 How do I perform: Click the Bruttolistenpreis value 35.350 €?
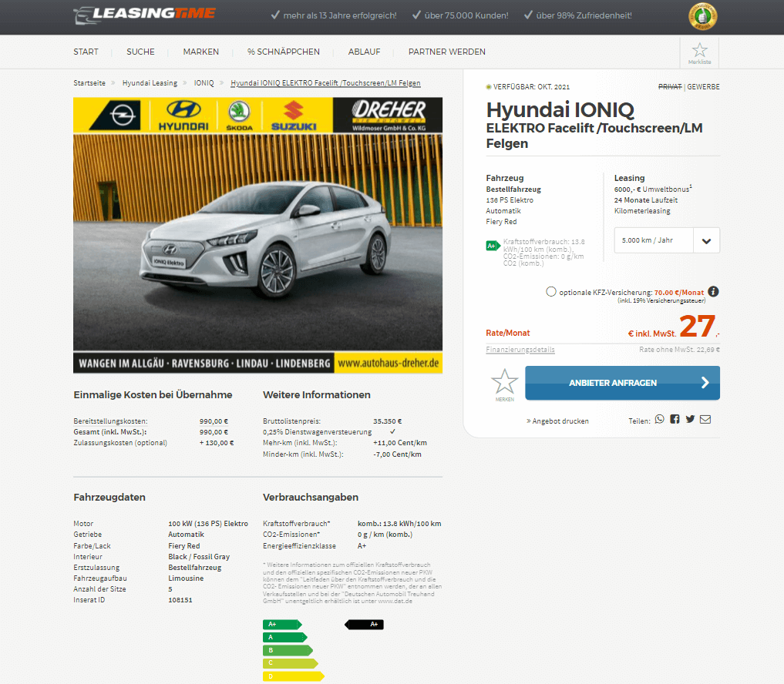(x=388, y=421)
